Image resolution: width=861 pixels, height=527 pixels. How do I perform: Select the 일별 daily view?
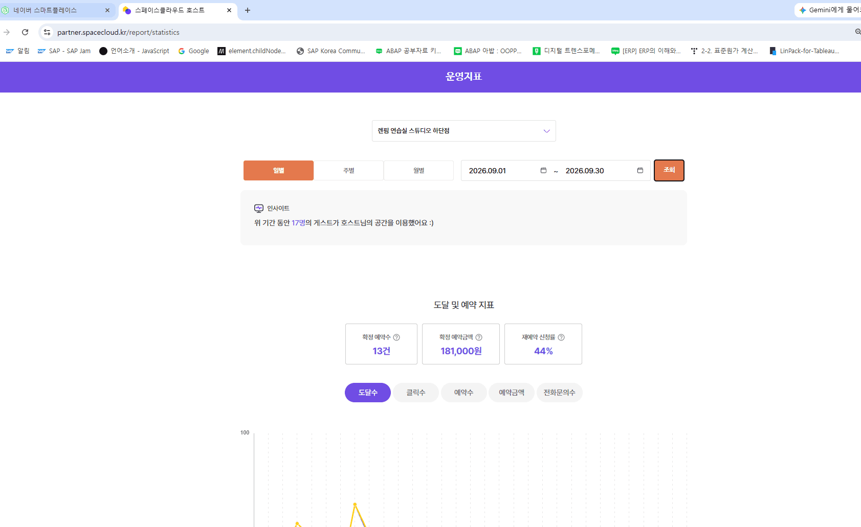278,170
